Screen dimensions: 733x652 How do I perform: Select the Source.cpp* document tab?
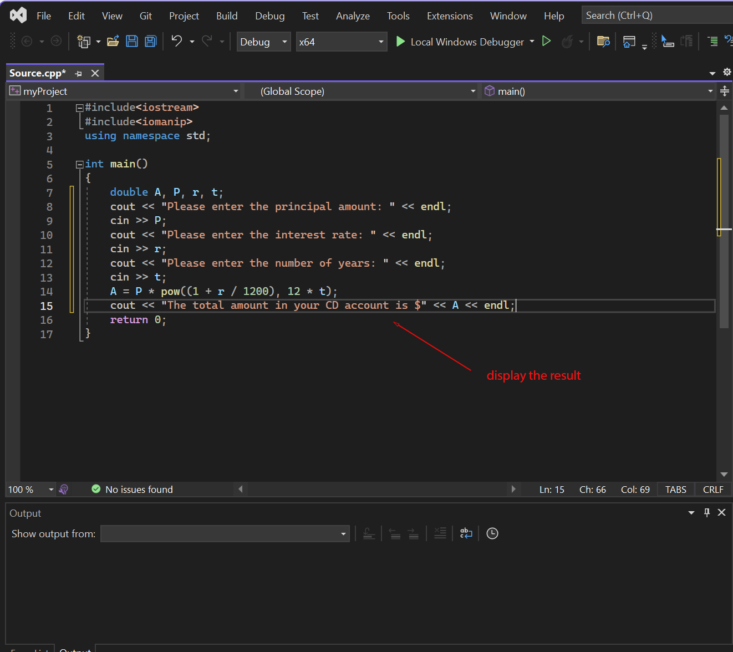[38, 73]
